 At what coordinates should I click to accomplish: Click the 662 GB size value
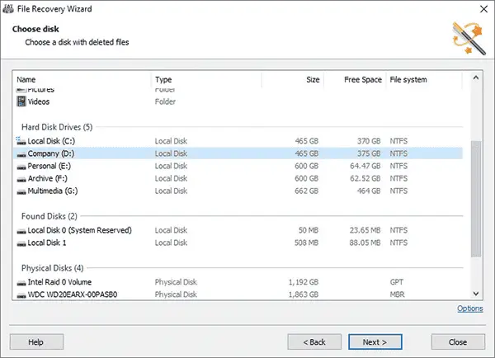(x=306, y=191)
